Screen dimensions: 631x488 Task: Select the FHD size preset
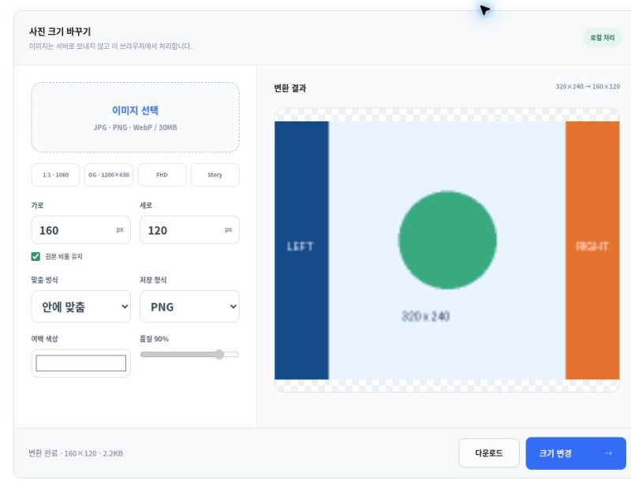pyautogui.click(x=162, y=174)
